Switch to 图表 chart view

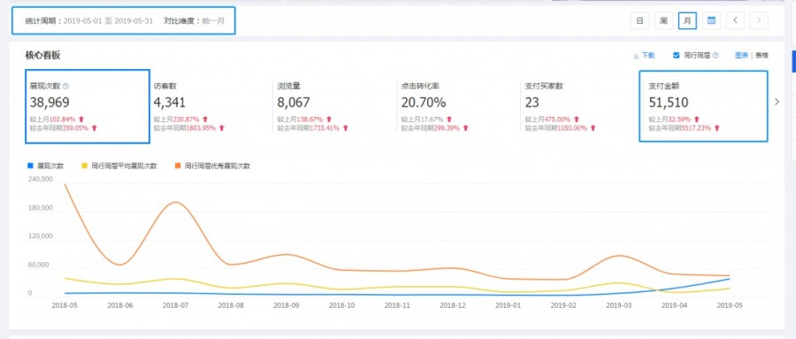tap(742, 56)
